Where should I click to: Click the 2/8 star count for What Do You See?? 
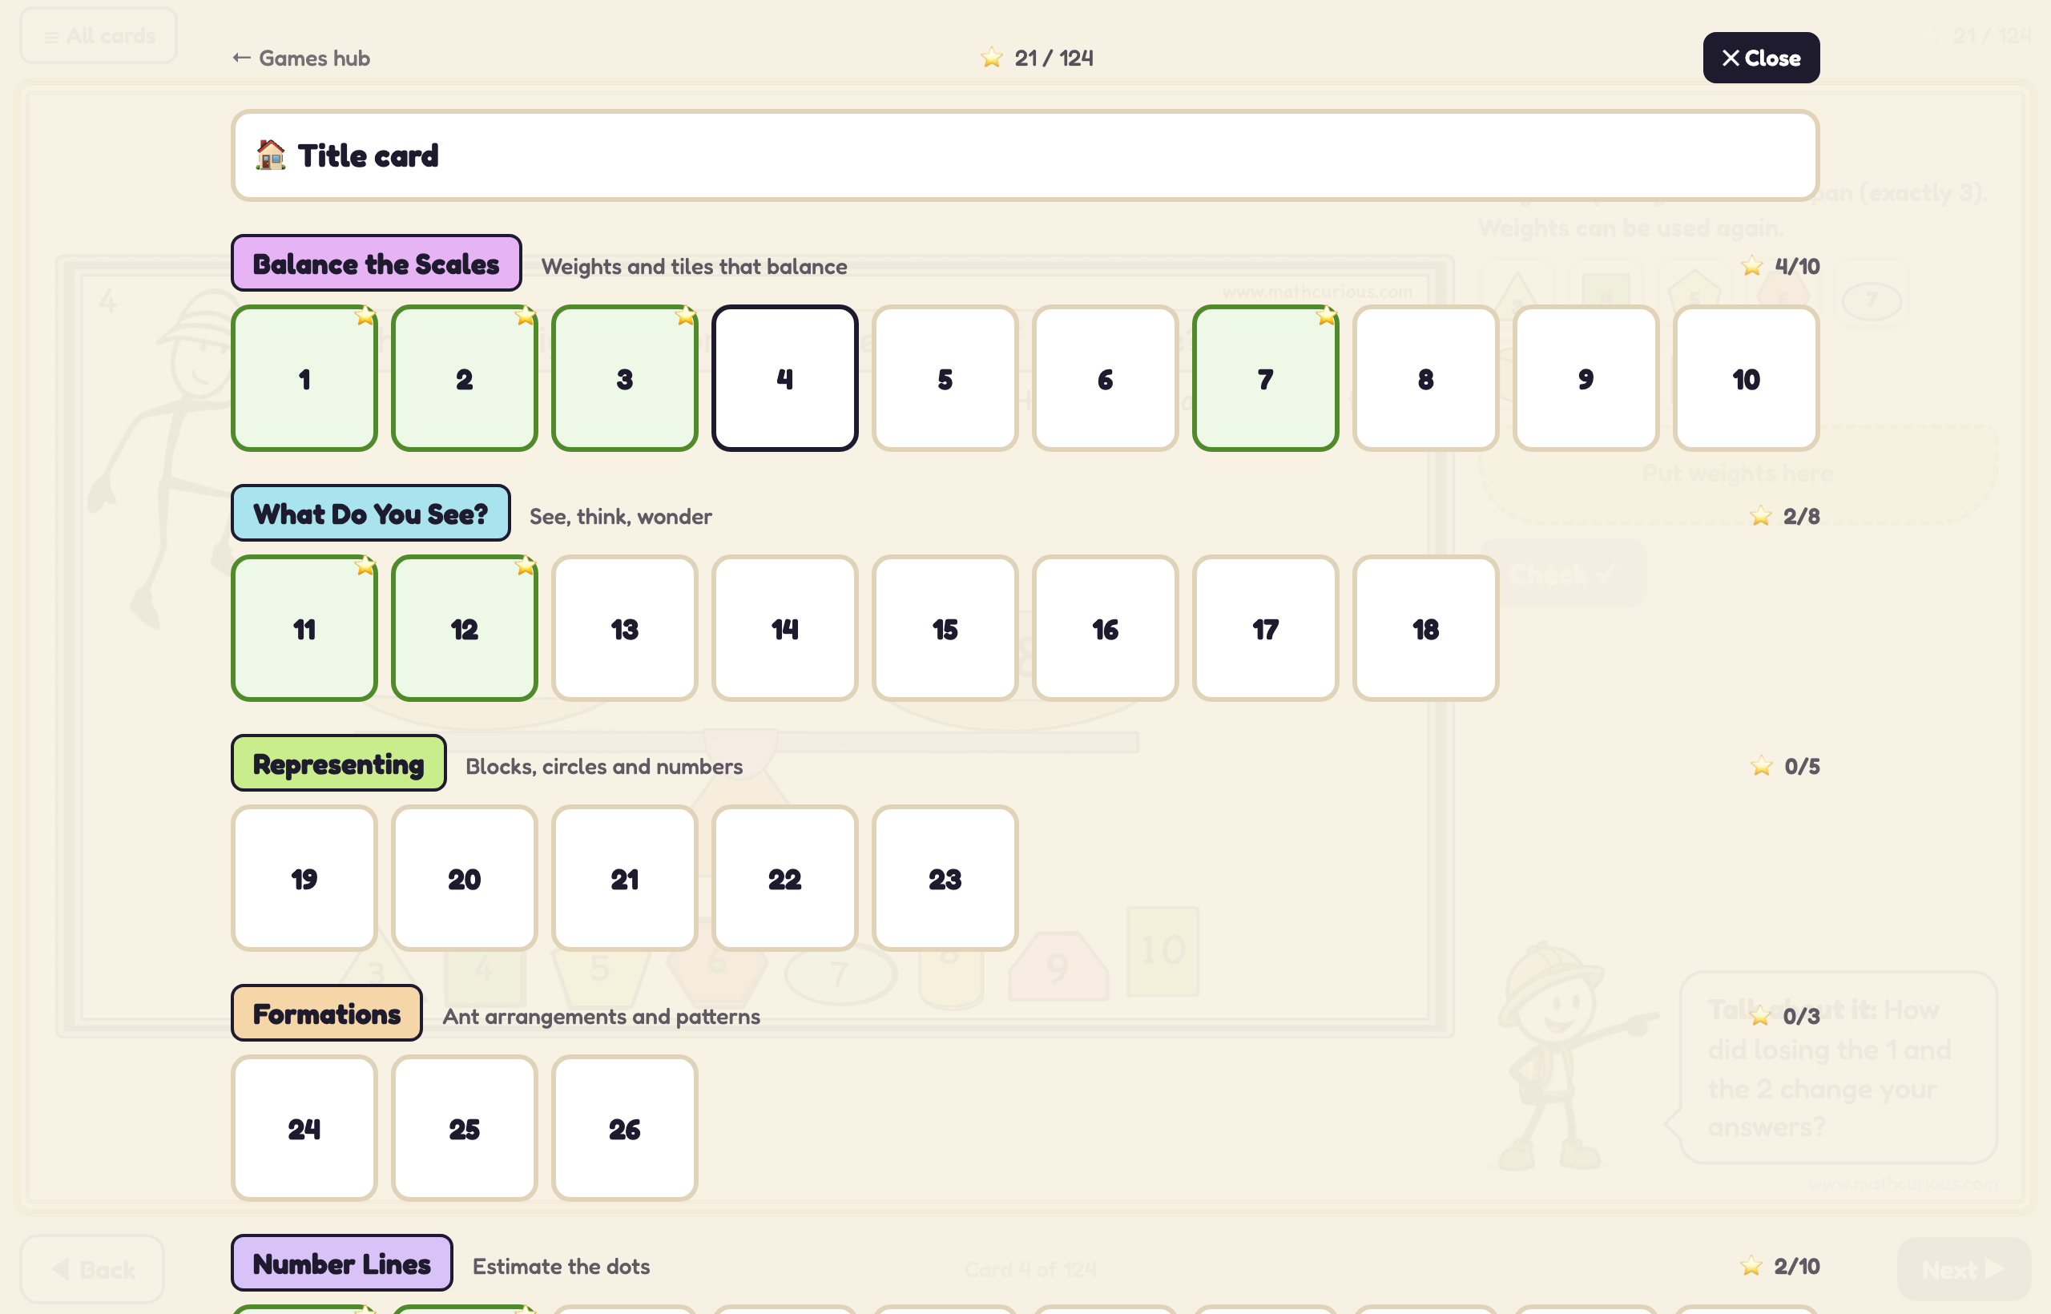click(x=1785, y=516)
